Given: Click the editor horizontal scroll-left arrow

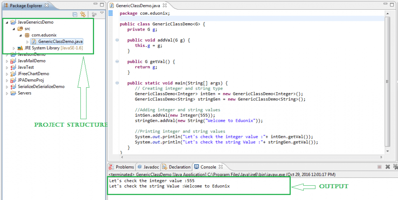Looking at the screenshot, I should point(122,157).
